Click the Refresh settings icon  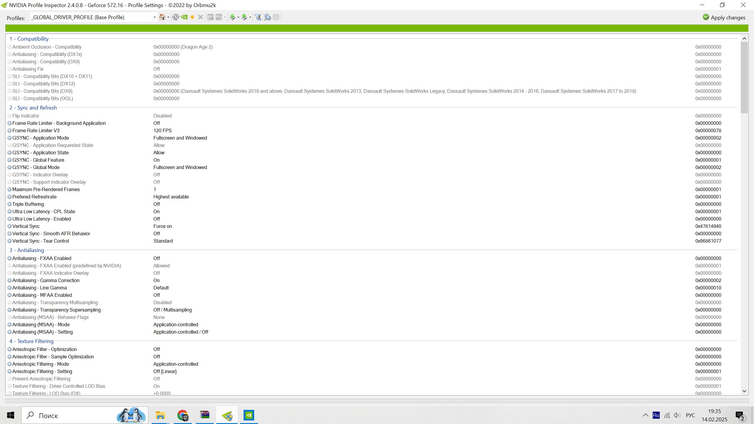176,17
